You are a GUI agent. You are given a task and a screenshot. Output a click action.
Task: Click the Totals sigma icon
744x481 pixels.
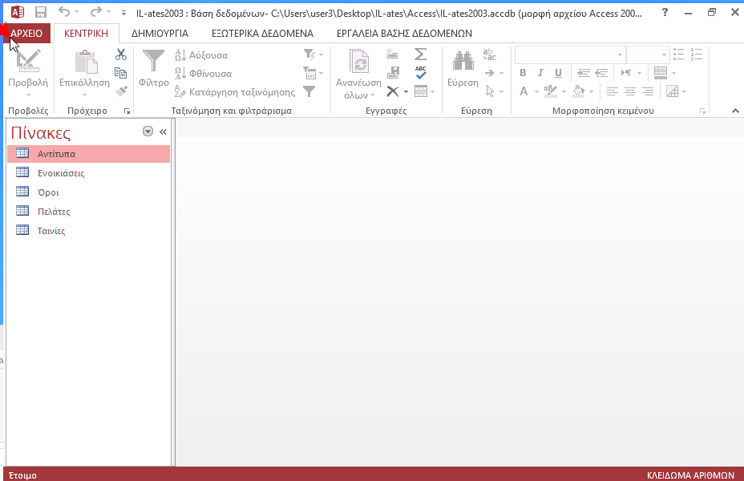420,54
